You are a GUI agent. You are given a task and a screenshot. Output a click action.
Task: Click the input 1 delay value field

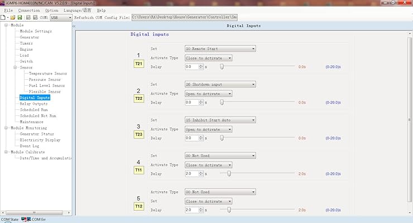192,67
